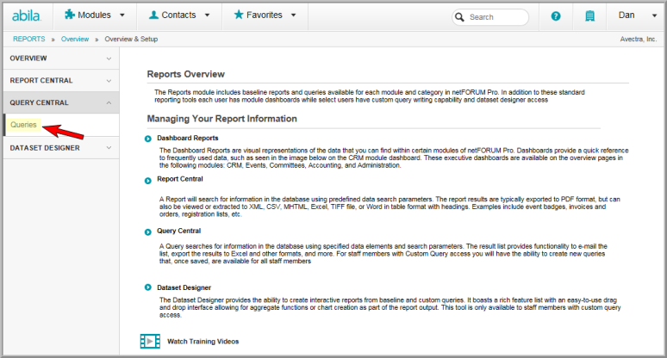Click the Dashboard Reports heading
The height and width of the screenshot is (358, 667).
[x=188, y=138]
